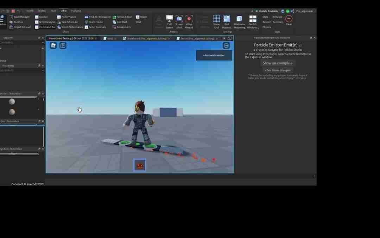Image resolution: width=380 pixels, height=238 pixels.
Task: Click the Properties filter field
Action: coord(22,71)
